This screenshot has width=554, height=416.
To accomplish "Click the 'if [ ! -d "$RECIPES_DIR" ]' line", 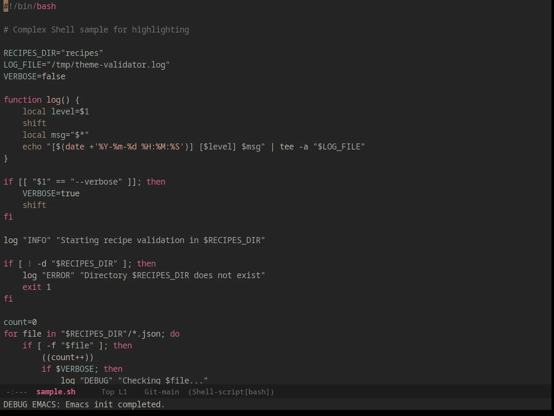I will click(80, 263).
